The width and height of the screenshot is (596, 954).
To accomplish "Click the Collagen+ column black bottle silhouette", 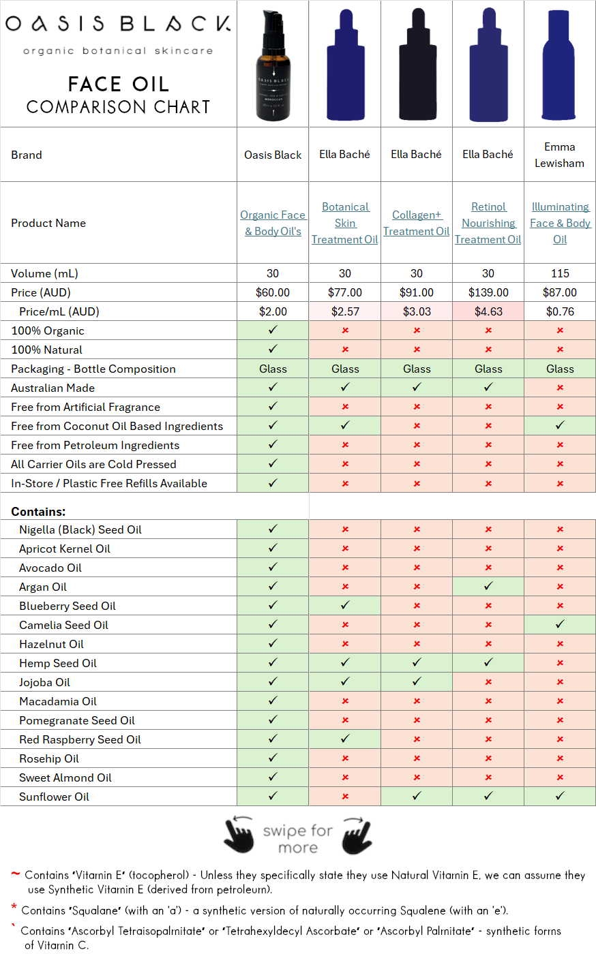I will pos(417,66).
